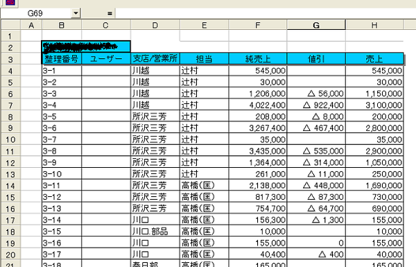Select the cell showing △ 922,400
Image resolution: width=416 pixels, height=267 pixels.
(x=316, y=105)
